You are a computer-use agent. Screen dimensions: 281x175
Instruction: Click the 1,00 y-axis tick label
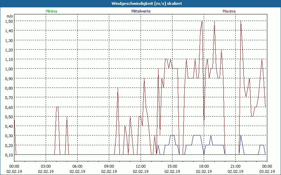pyautogui.click(x=9, y=69)
